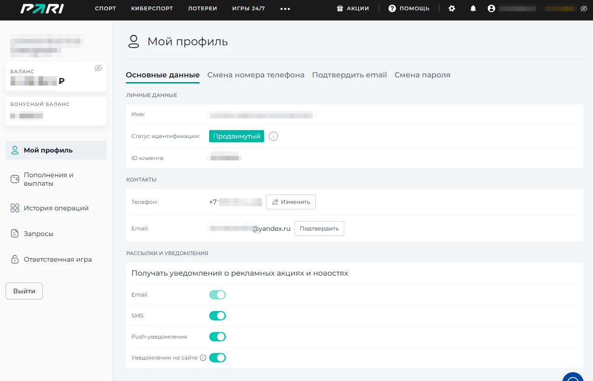Click the PARI logo

pyautogui.click(x=42, y=8)
